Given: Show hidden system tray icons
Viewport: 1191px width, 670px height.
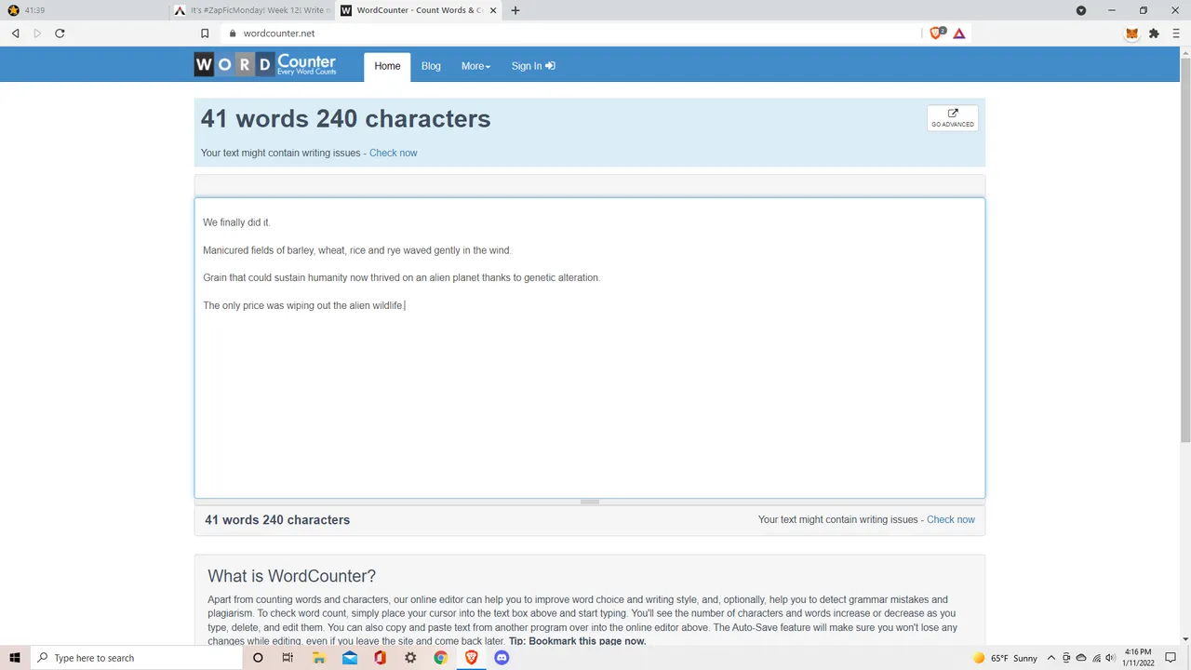Looking at the screenshot, I should [1051, 658].
